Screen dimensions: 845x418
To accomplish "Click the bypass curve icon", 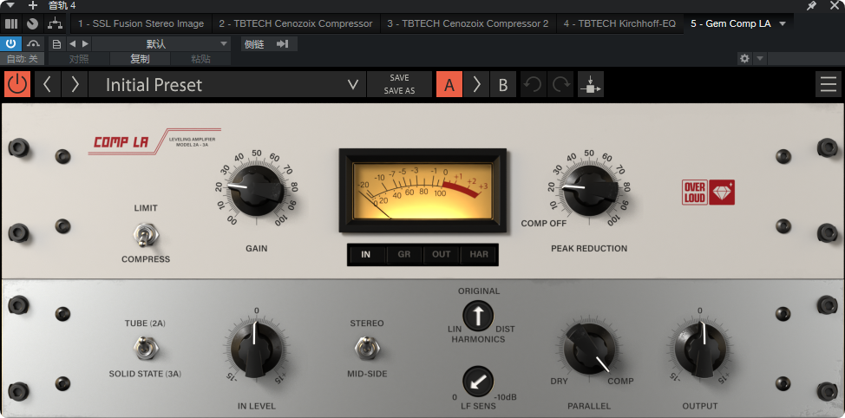I will [x=34, y=43].
